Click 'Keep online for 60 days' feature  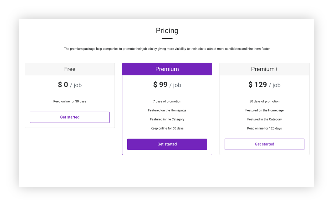(x=167, y=128)
